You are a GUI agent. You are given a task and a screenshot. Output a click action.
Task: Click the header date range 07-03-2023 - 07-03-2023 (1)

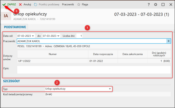(x=142, y=14)
